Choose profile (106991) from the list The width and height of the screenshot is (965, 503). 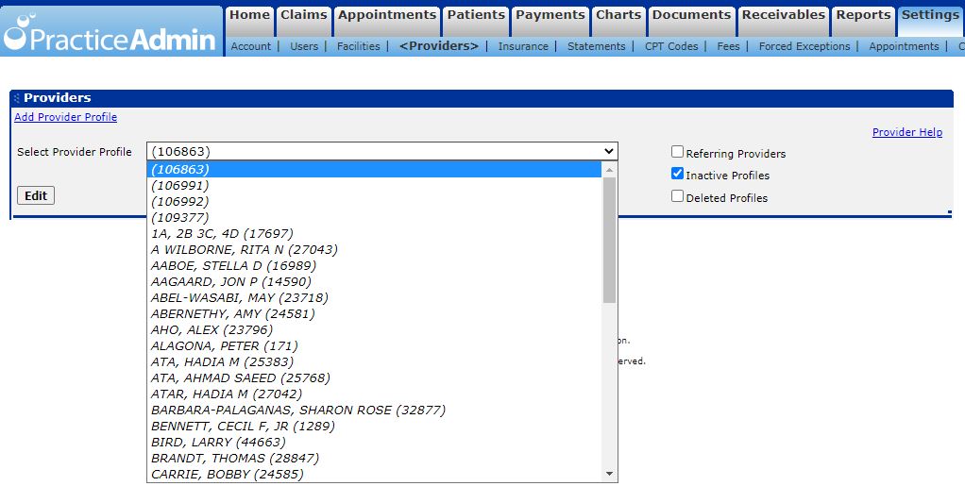(x=374, y=185)
